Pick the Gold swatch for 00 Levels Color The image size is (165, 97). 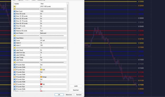coord(41,70)
